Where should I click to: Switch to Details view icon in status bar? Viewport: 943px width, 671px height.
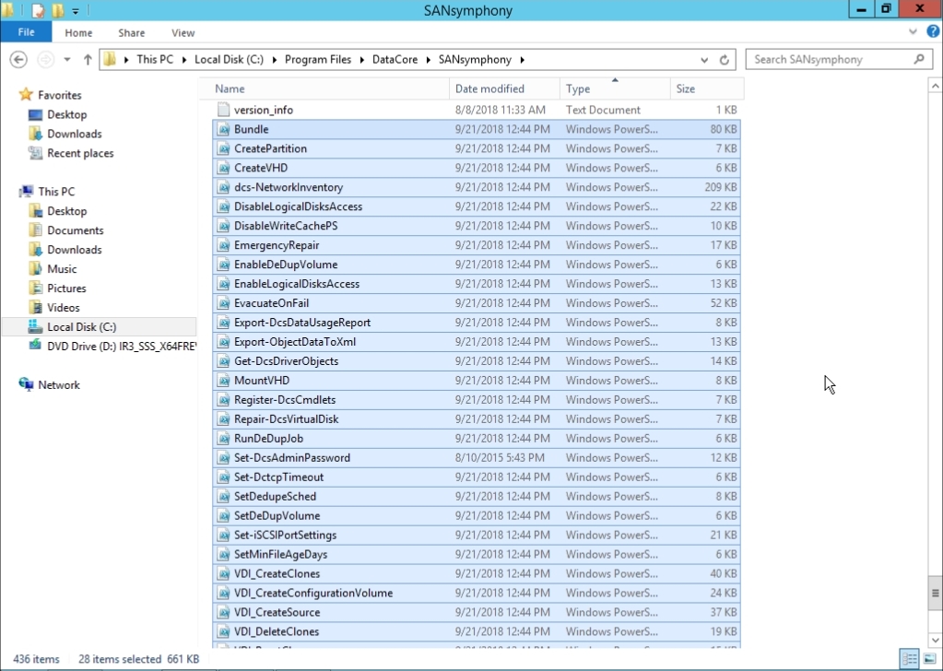[910, 658]
